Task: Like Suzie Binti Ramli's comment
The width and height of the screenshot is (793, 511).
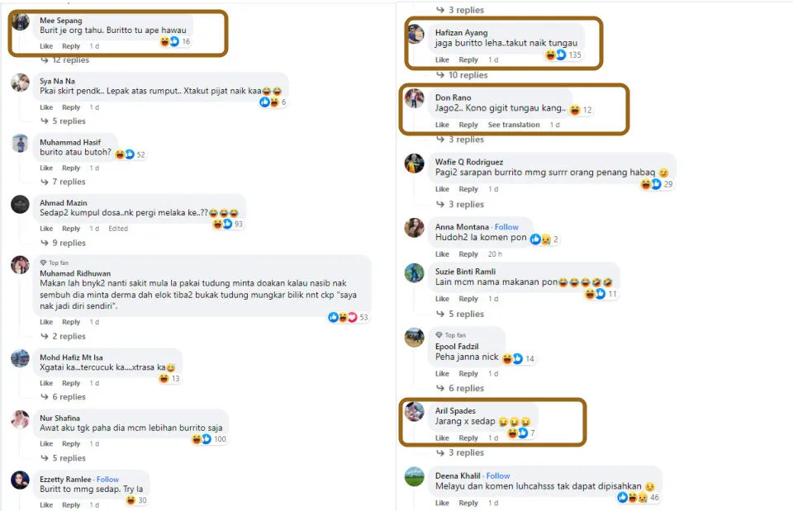Action: [x=442, y=299]
